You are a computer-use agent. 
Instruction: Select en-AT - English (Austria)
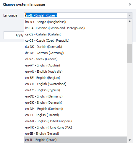point(75,65)
